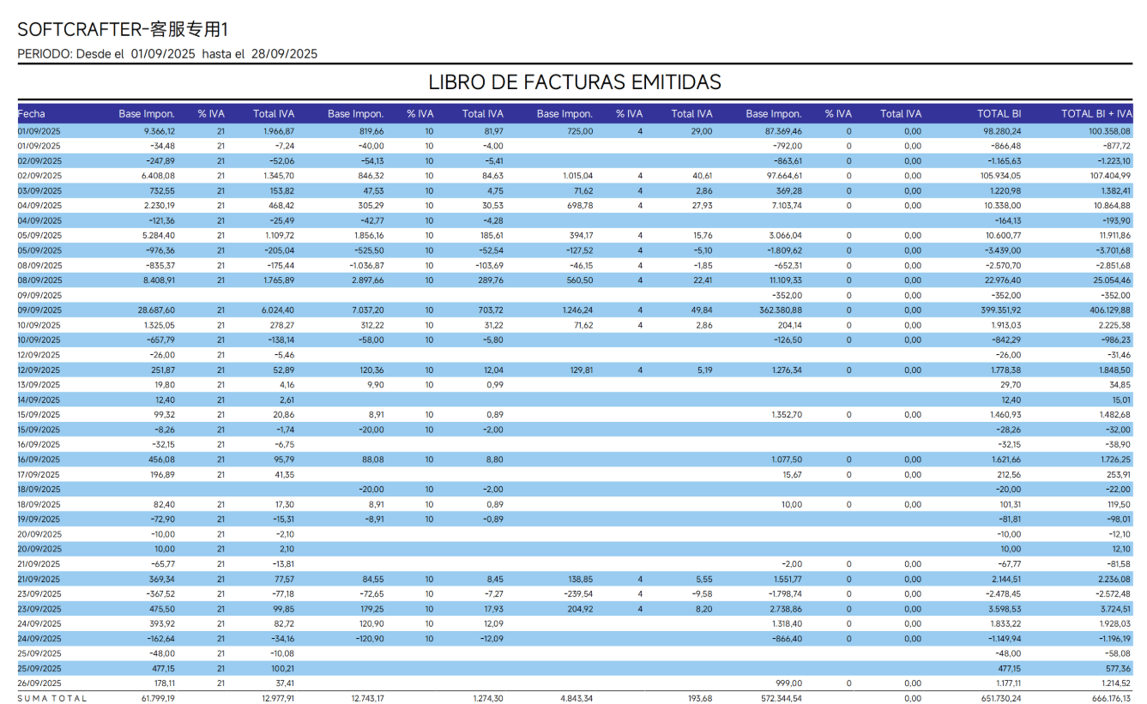Select the TOTAL BI + IVA header
The image size is (1147, 704).
pos(1096,113)
